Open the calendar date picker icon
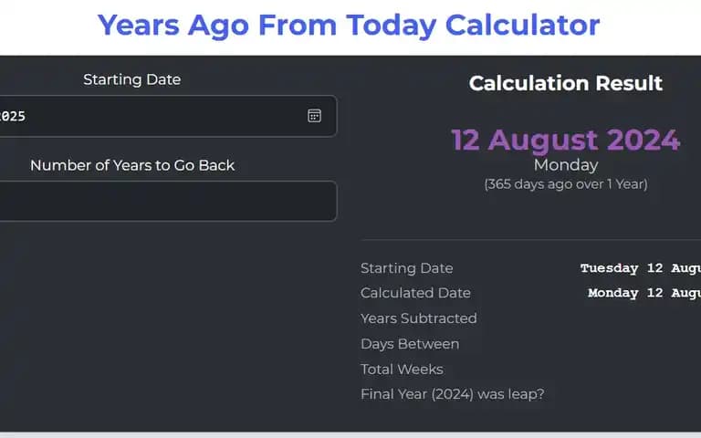701x438 pixels. pos(314,116)
